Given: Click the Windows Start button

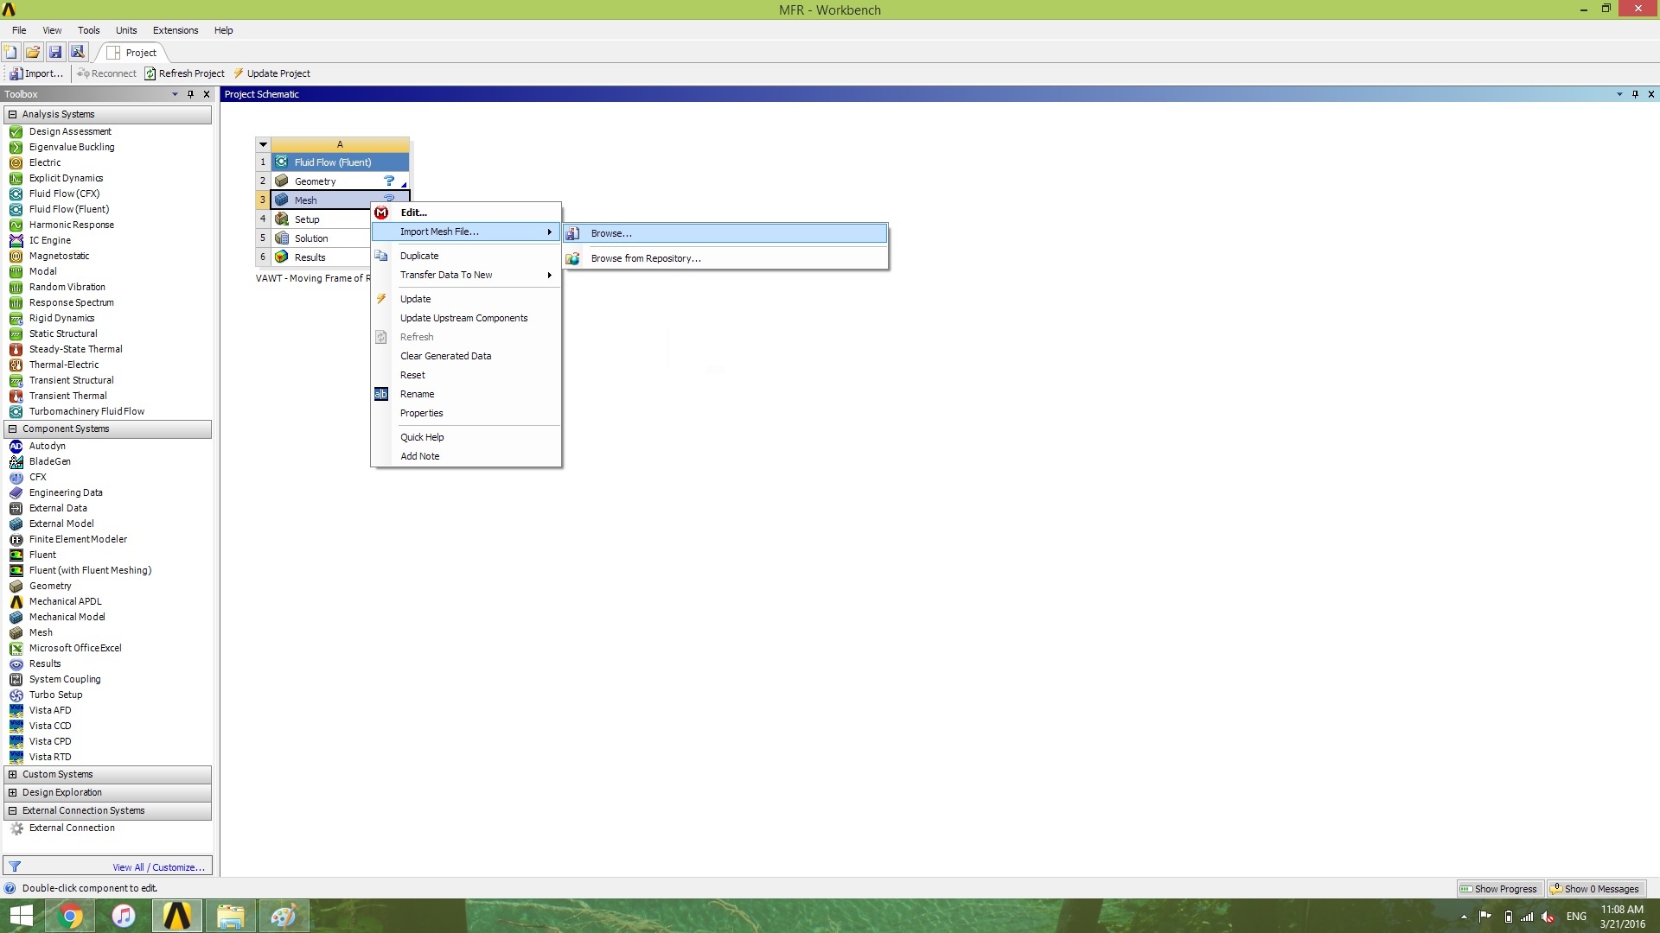Looking at the screenshot, I should pyautogui.click(x=21, y=916).
